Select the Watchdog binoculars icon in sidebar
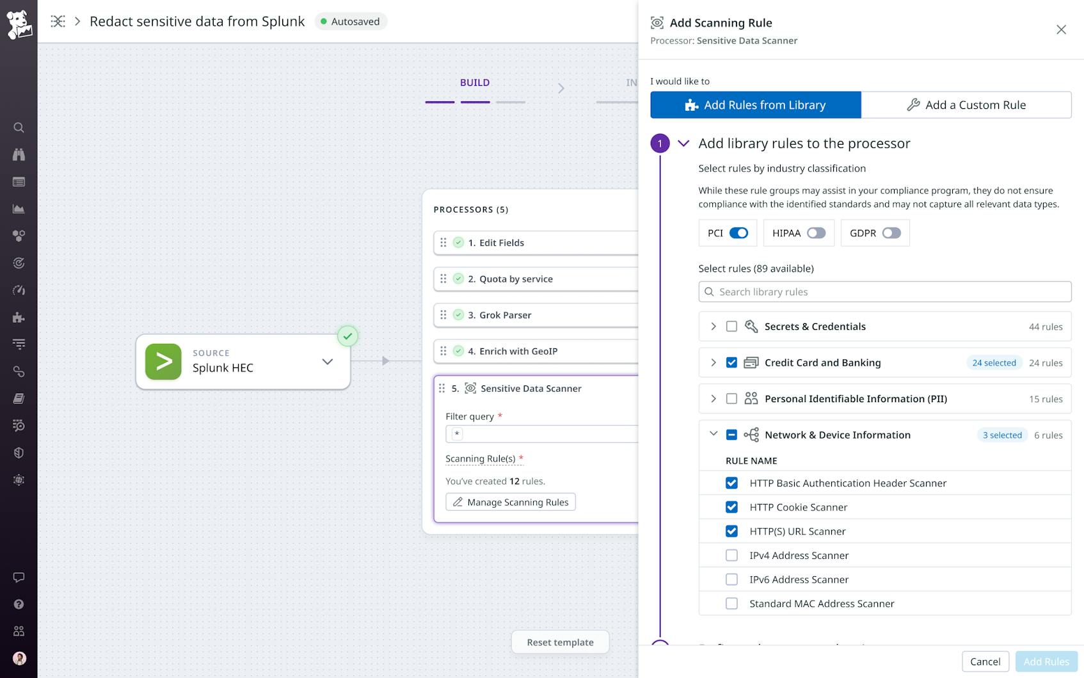The height and width of the screenshot is (678, 1084). (19, 154)
